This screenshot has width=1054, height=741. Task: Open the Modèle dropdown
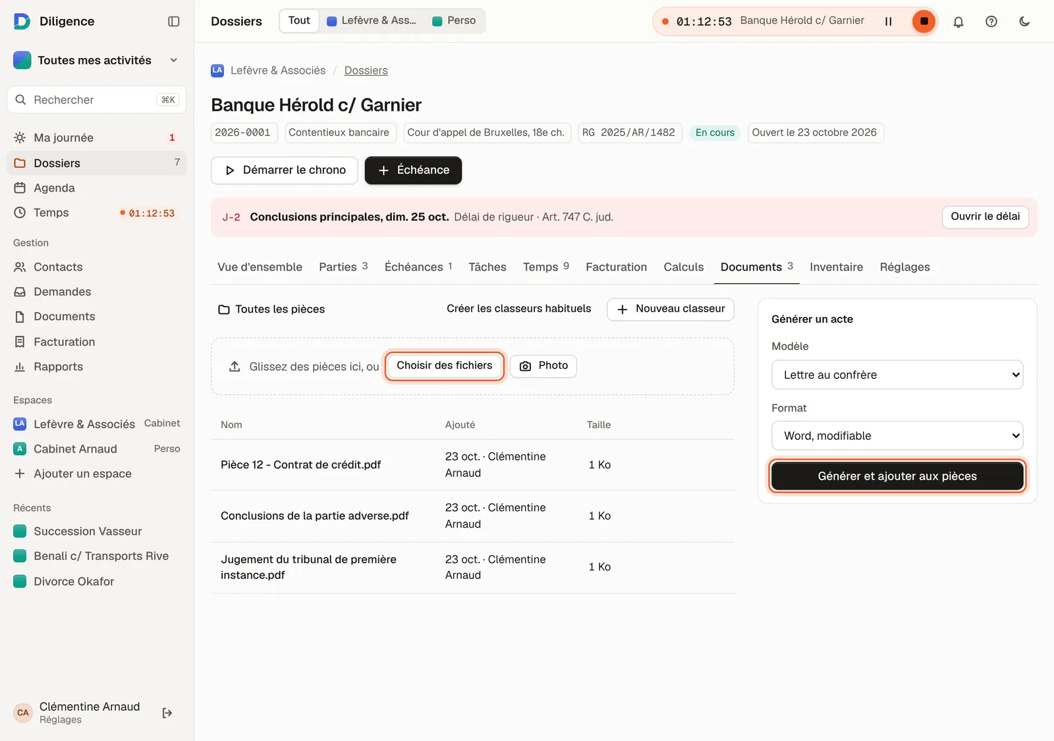tap(897, 375)
